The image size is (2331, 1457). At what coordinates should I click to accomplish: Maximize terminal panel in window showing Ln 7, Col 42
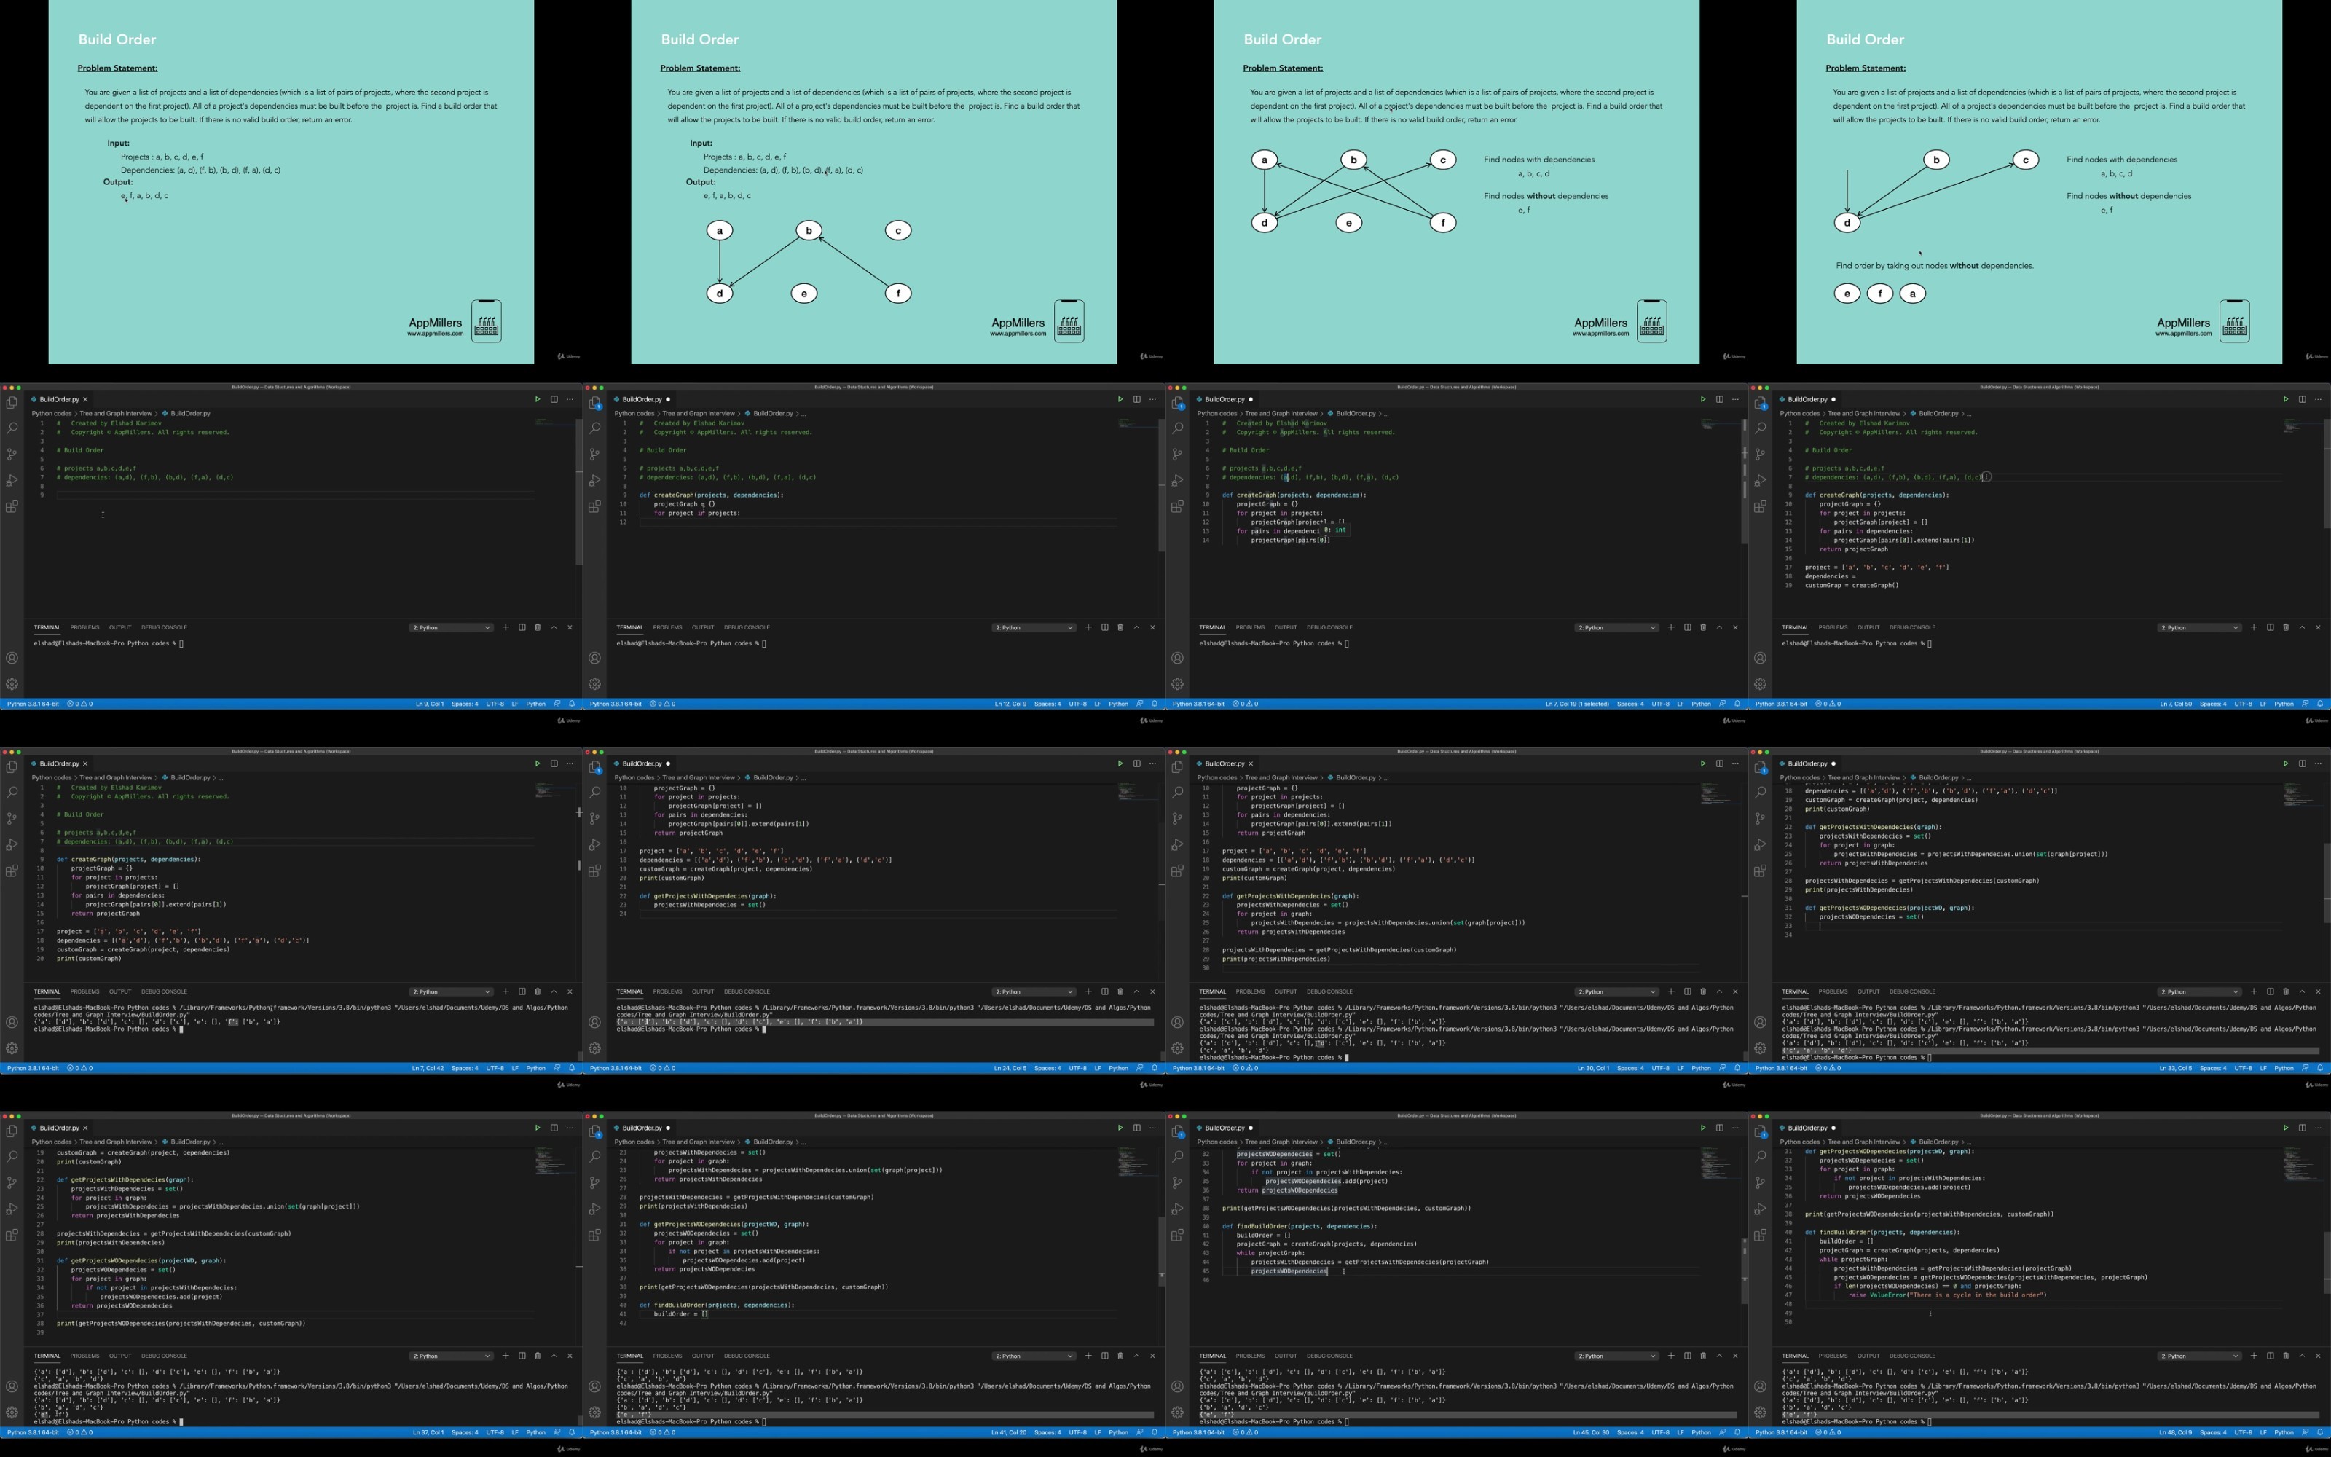tap(554, 991)
